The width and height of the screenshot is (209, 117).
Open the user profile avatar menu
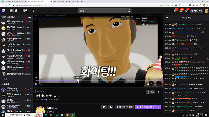tap(206, 11)
